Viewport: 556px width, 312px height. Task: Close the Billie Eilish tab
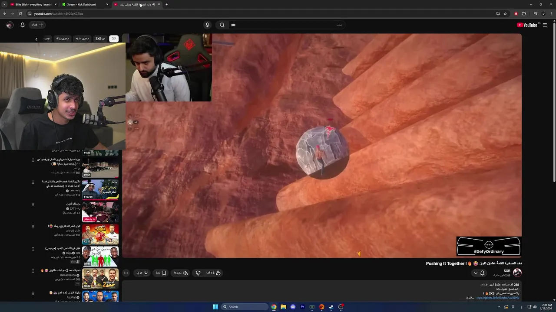click(56, 4)
